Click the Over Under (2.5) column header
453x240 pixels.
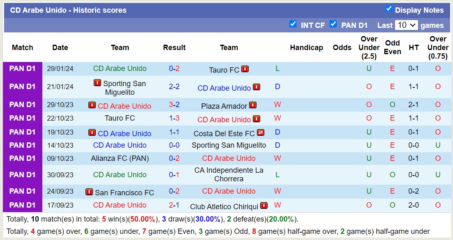[369, 48]
